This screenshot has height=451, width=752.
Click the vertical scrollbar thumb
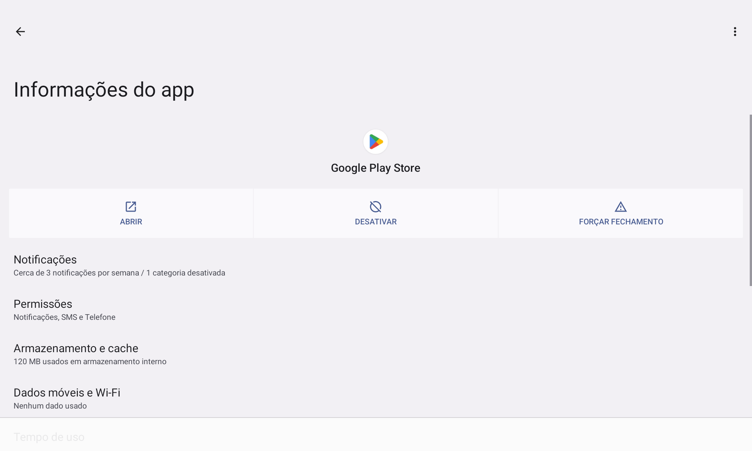[x=750, y=200]
